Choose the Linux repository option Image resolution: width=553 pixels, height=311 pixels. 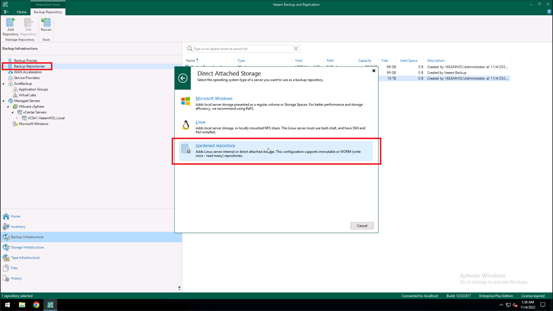tap(200, 122)
